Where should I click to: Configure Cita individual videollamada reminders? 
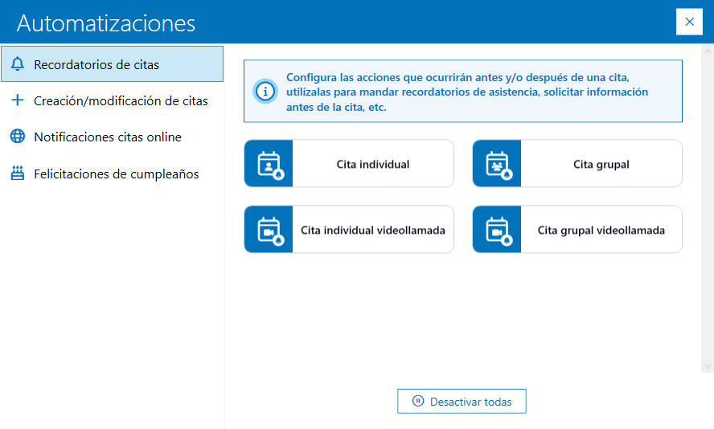click(x=372, y=230)
